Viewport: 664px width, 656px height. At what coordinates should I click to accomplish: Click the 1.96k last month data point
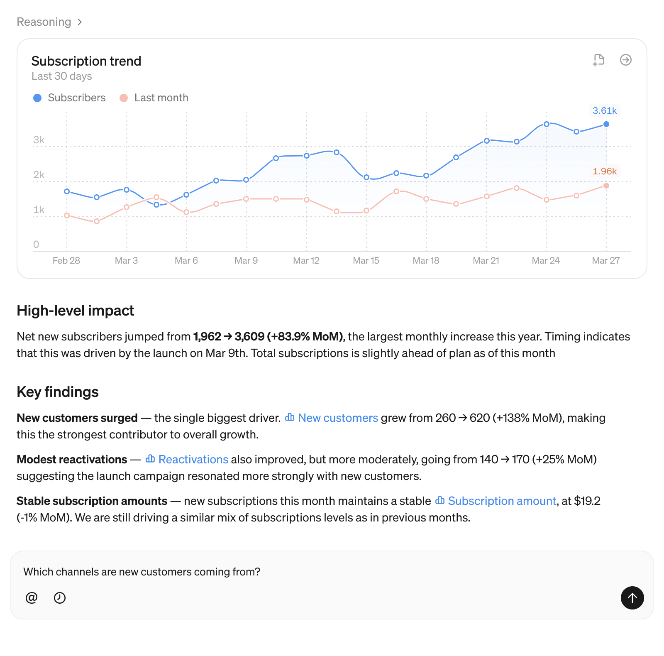[606, 186]
